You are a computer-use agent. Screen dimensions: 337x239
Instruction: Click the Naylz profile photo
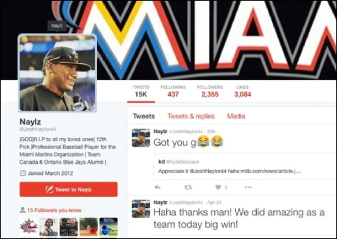click(58, 73)
